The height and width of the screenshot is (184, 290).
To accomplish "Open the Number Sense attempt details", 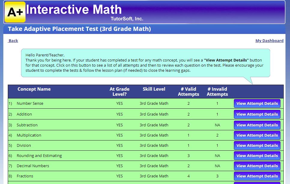I will tap(257, 103).
